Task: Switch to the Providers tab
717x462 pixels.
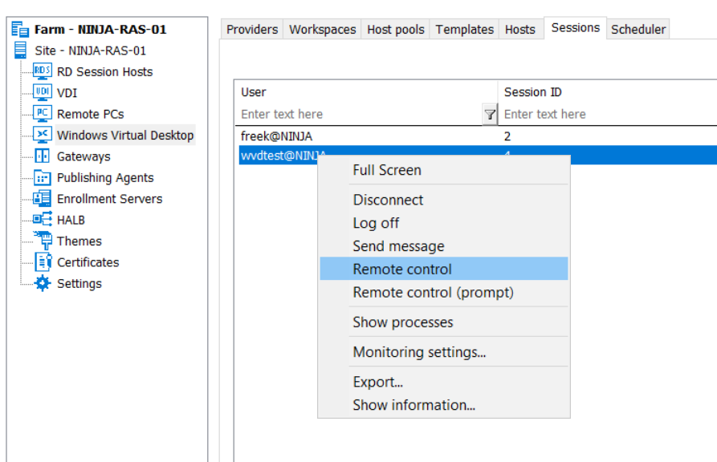Action: [252, 30]
